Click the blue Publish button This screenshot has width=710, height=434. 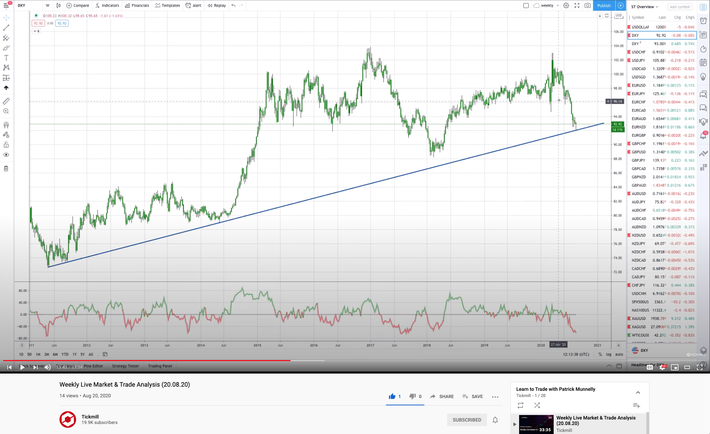(x=604, y=6)
